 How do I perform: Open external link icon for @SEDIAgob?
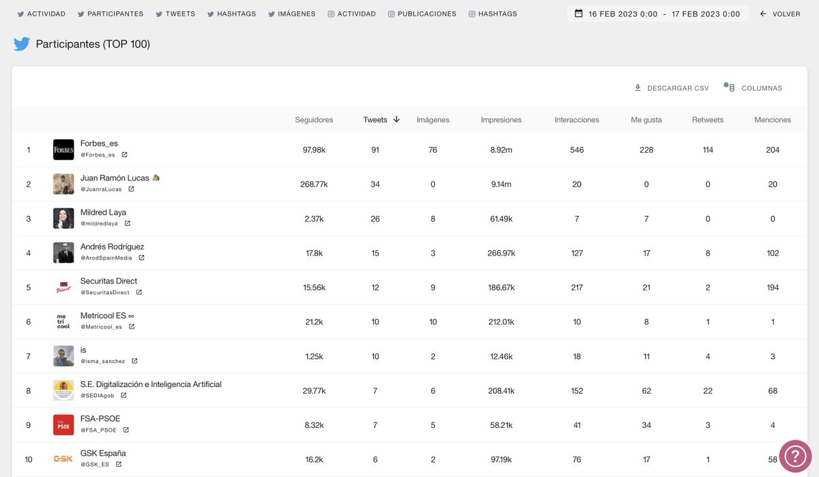click(124, 395)
